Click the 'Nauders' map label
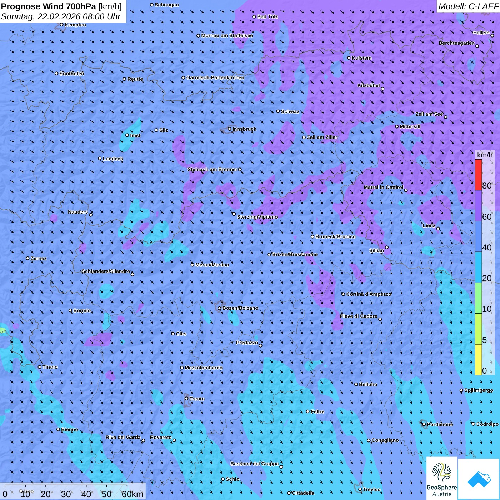Image resolution: width=500 pixels, height=500 pixels. pyautogui.click(x=77, y=212)
